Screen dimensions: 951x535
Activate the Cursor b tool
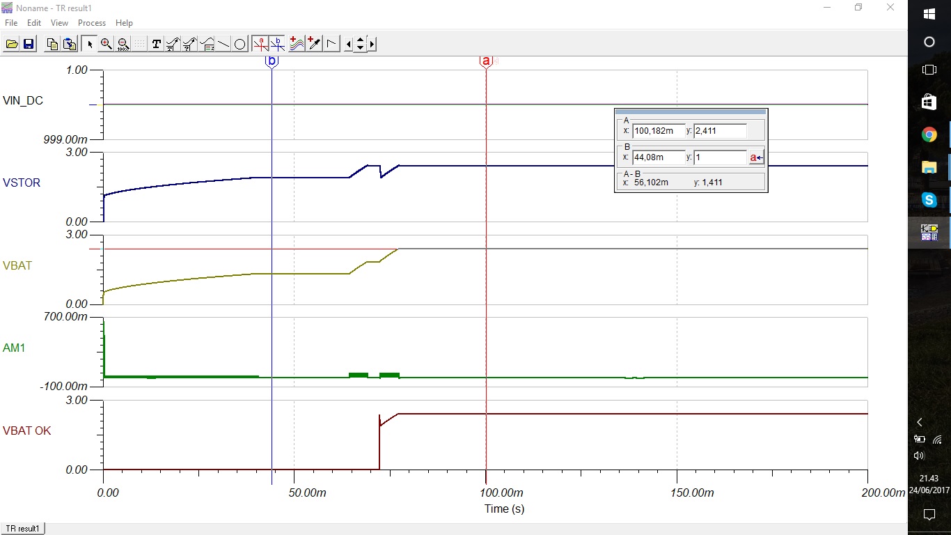[277, 43]
